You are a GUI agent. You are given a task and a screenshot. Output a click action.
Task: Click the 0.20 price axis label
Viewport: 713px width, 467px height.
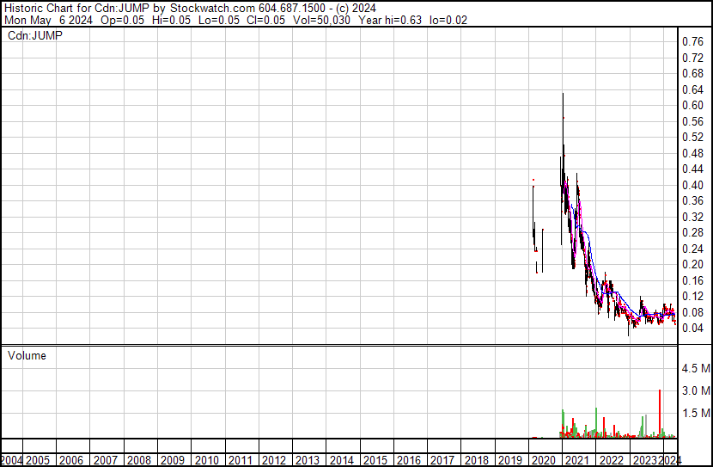[693, 264]
